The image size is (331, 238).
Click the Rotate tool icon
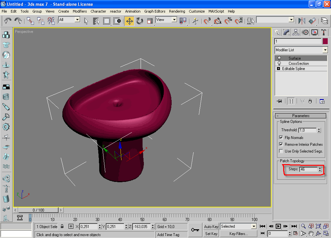click(140, 21)
